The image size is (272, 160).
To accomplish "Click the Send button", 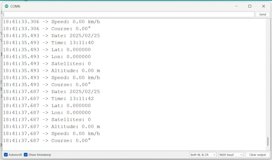I will [x=262, y=14].
